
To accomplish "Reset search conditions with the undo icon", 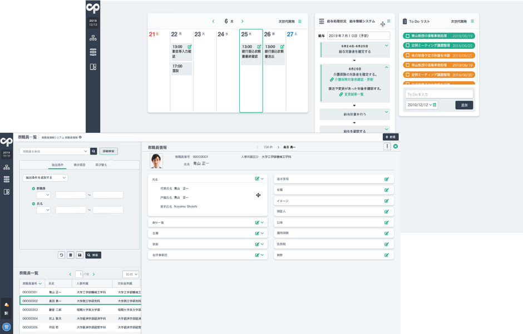I will point(61,255).
